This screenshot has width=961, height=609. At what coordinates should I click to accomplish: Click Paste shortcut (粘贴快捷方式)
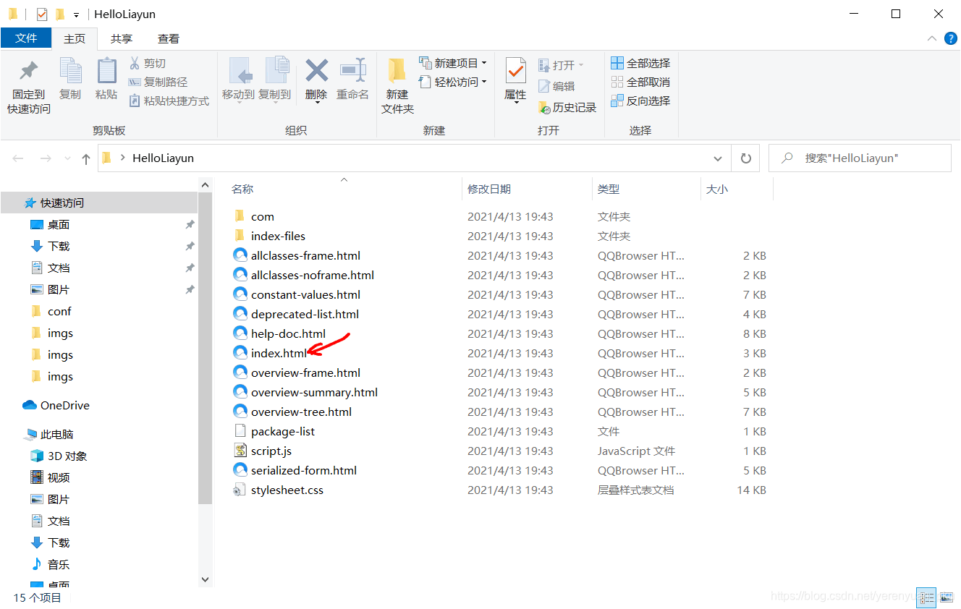pyautogui.click(x=169, y=101)
